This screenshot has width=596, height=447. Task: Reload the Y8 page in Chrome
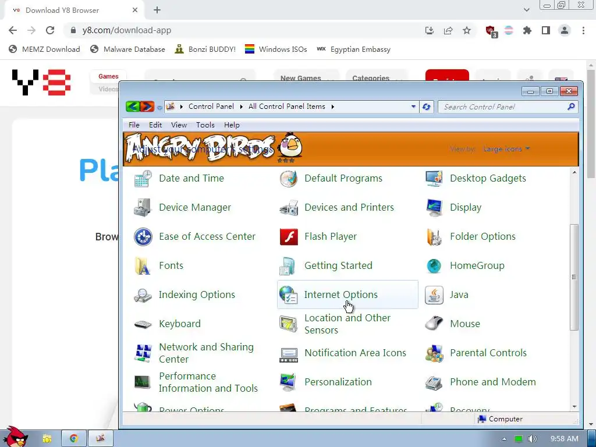50,30
